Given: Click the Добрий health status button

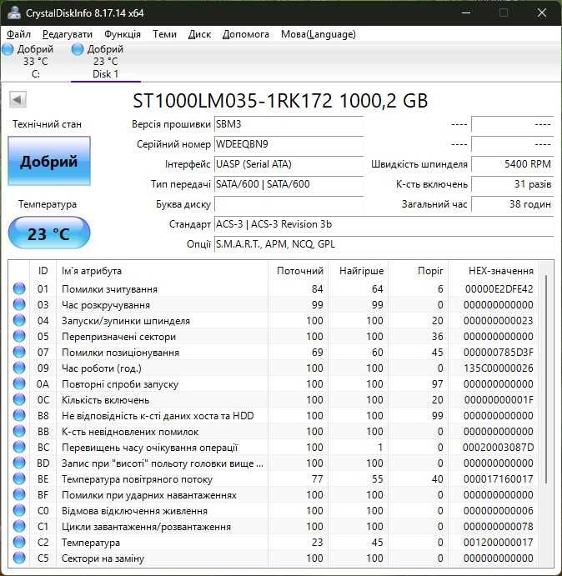Looking at the screenshot, I should pos(49,161).
